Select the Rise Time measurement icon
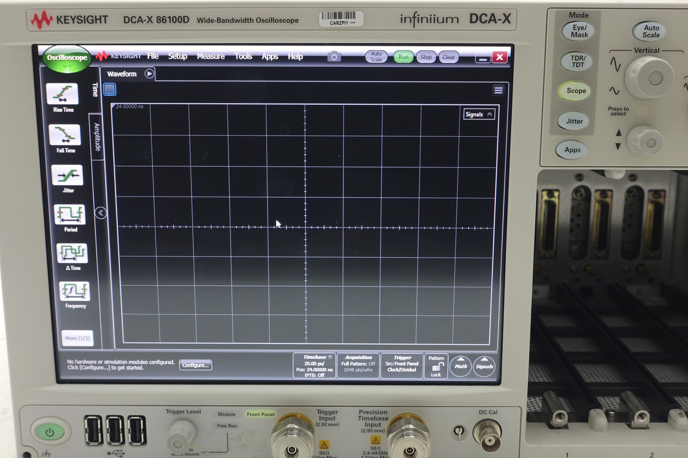This screenshot has height=458, width=688. tap(62, 94)
